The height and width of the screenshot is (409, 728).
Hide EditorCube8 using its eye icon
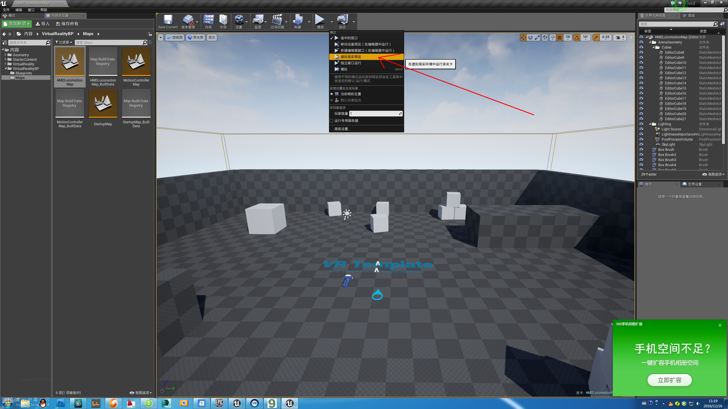tap(641, 53)
